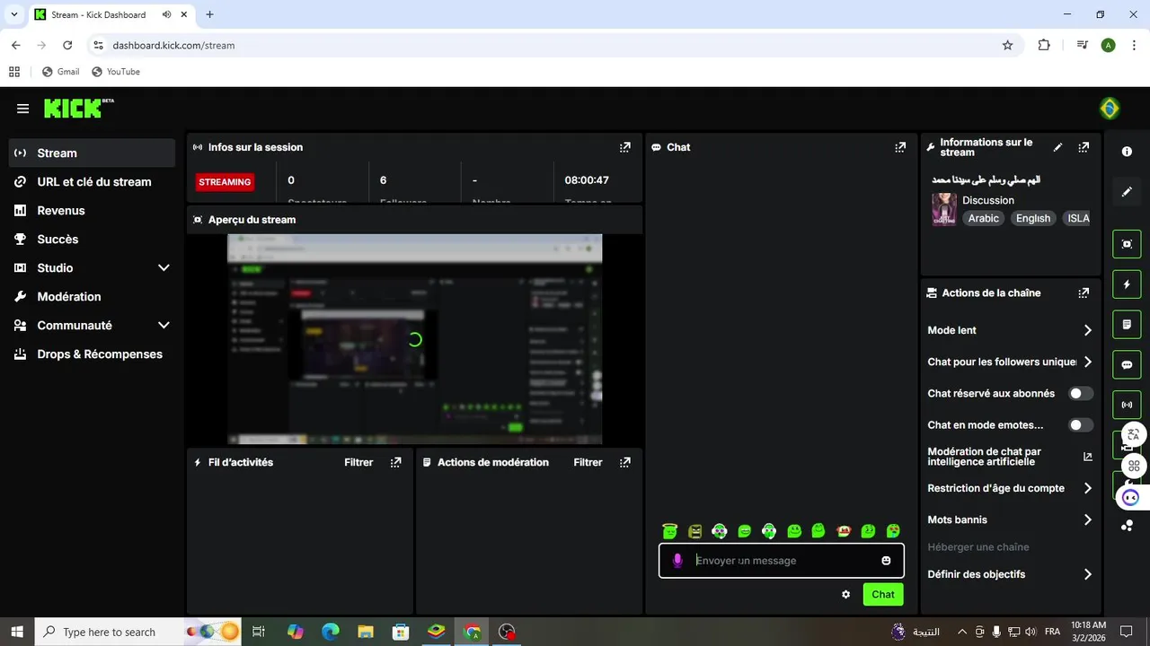Click the Gmail bookmark
1150x646 pixels.
tap(60, 72)
